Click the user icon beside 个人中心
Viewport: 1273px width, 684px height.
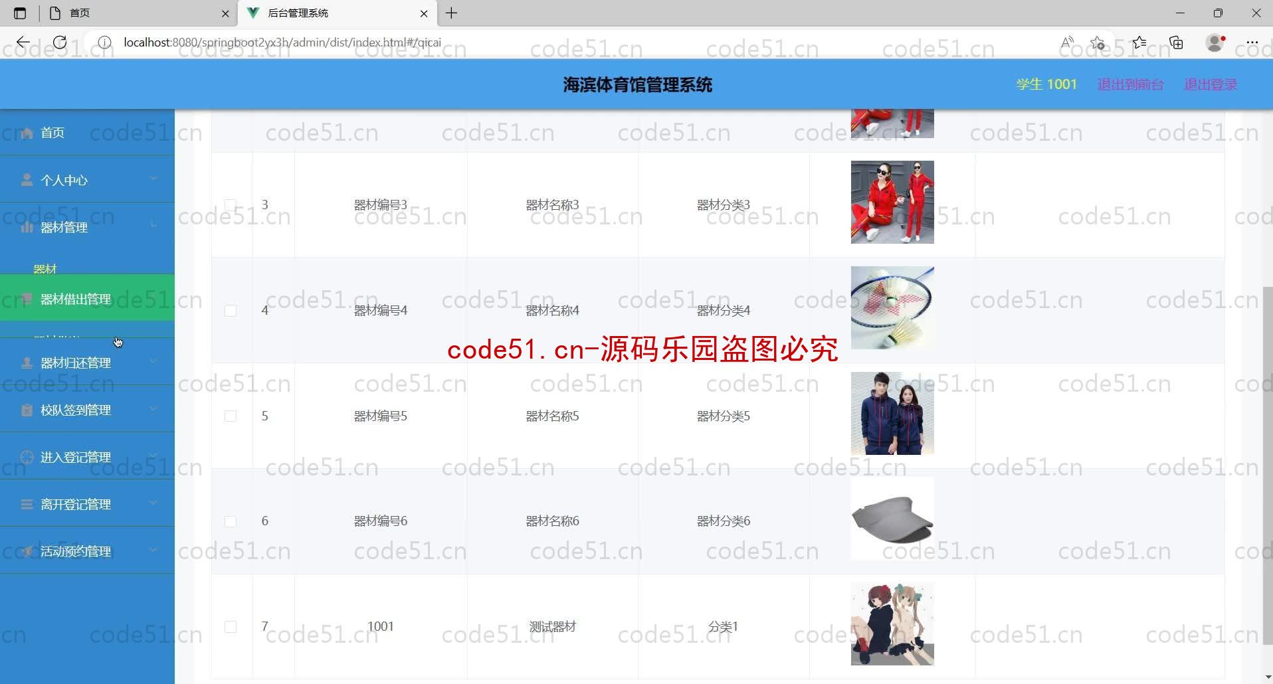tap(27, 180)
